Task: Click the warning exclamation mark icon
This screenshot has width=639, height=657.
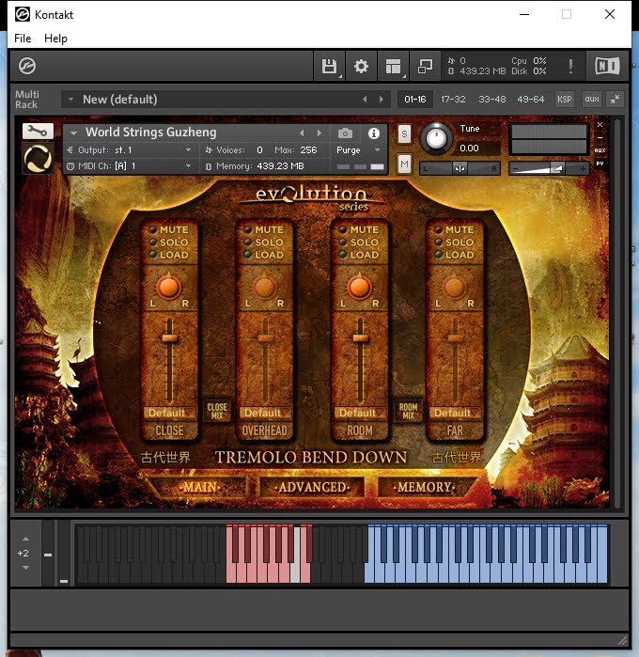Action: (570, 67)
